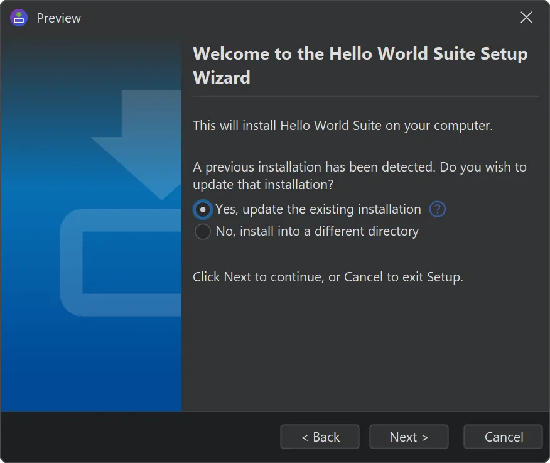The image size is (550, 463).
Task: Click the empty title bar area
Action: (283, 18)
